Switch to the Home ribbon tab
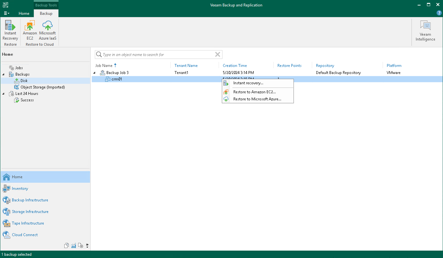Screen dimensions: 443x258 click(x=24, y=13)
